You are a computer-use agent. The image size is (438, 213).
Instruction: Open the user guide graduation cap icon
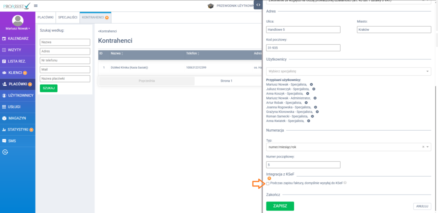click(210, 6)
